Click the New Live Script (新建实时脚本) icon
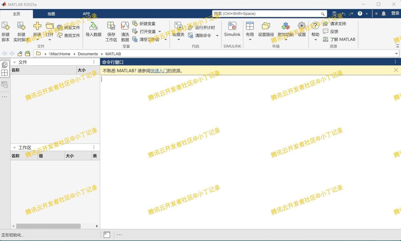The width and height of the screenshot is (401, 241). 21,26
